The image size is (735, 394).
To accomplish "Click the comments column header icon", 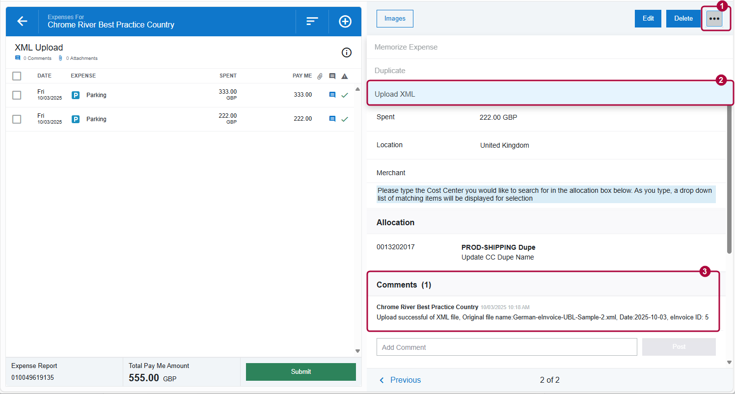I will [x=332, y=76].
